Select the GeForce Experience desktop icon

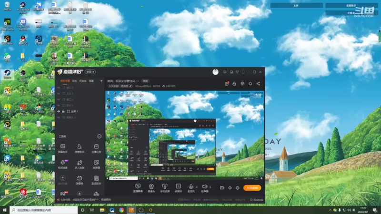click(x=7, y=25)
